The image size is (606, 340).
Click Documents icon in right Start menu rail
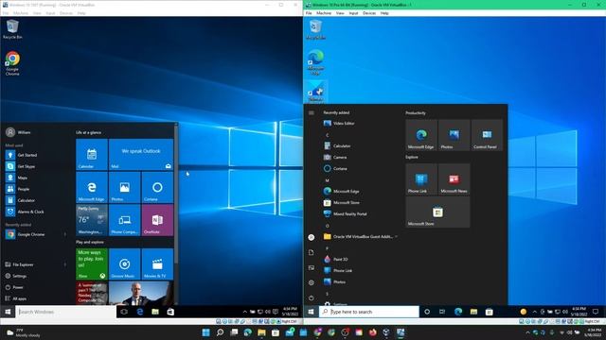[312, 252]
